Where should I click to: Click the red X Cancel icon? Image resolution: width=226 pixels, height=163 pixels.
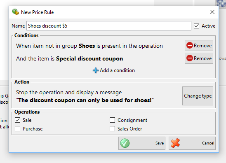click(175, 143)
